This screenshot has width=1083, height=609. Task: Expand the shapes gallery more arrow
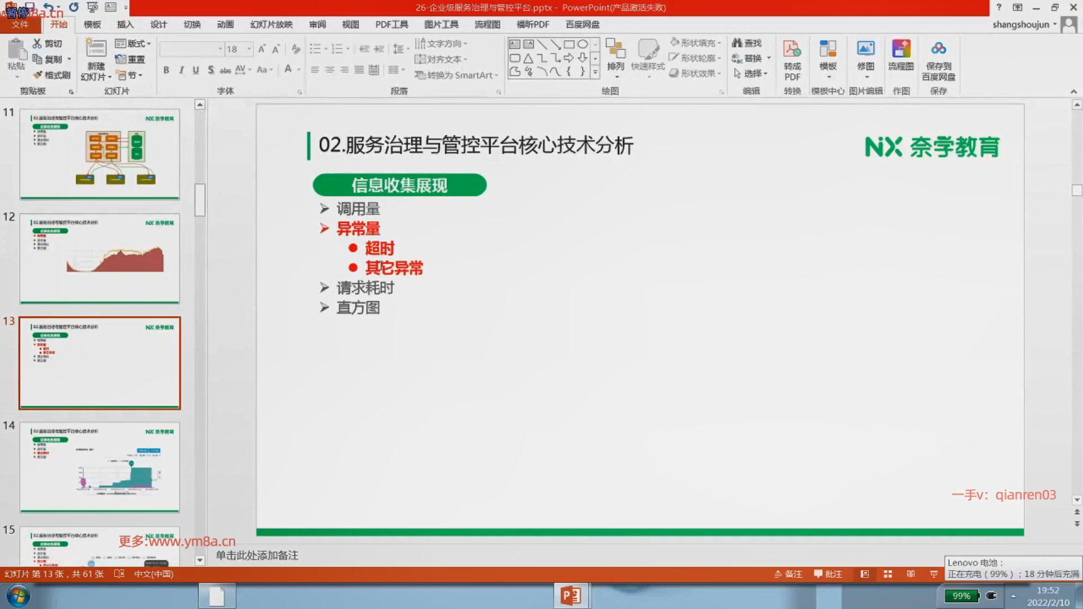(x=595, y=73)
